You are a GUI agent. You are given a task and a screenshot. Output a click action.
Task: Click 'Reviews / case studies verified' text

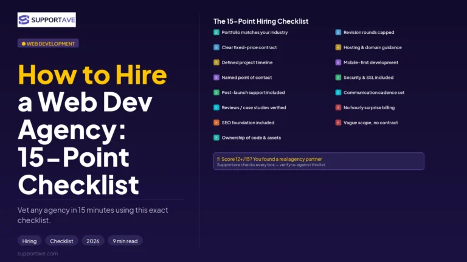click(254, 107)
